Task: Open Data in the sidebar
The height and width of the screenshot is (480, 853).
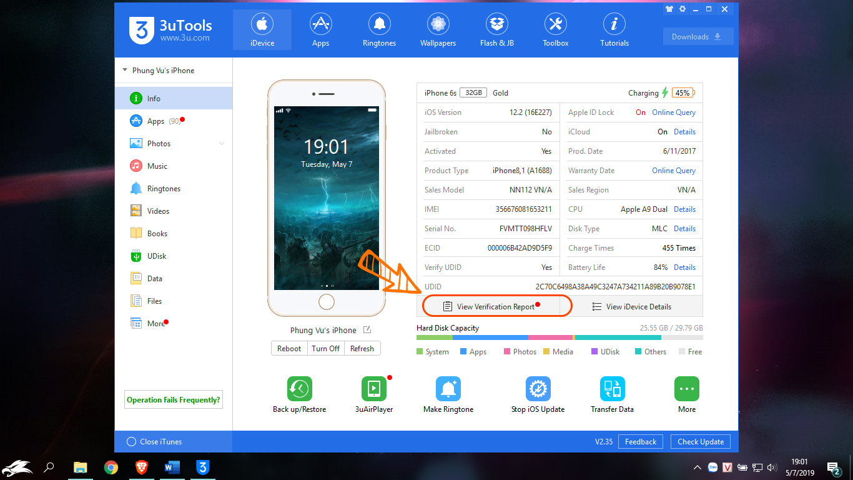Action: 174,278
